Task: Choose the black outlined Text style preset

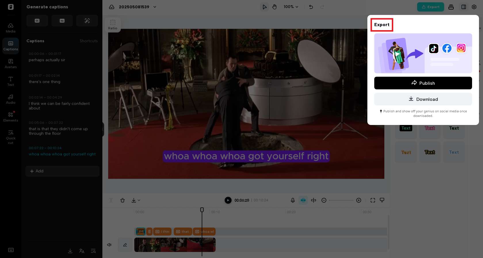Action: [430, 152]
